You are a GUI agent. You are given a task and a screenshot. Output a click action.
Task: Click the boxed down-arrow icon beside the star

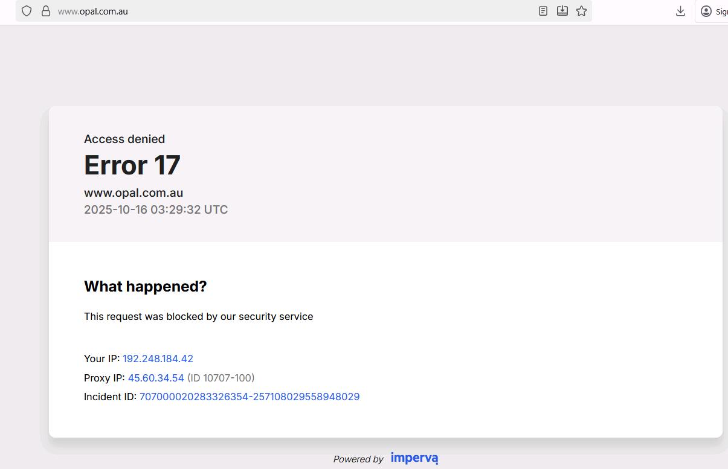pyautogui.click(x=562, y=11)
